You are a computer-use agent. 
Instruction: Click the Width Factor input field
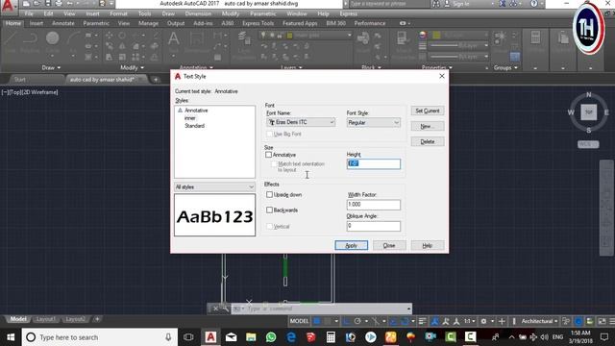coord(374,205)
